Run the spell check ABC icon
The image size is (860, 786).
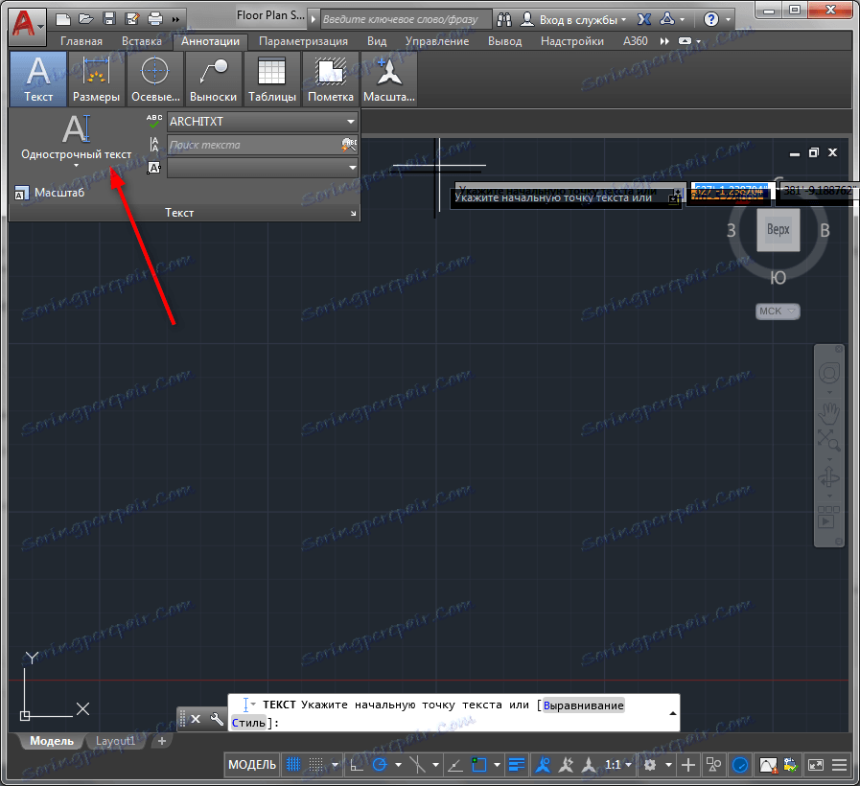(x=154, y=121)
